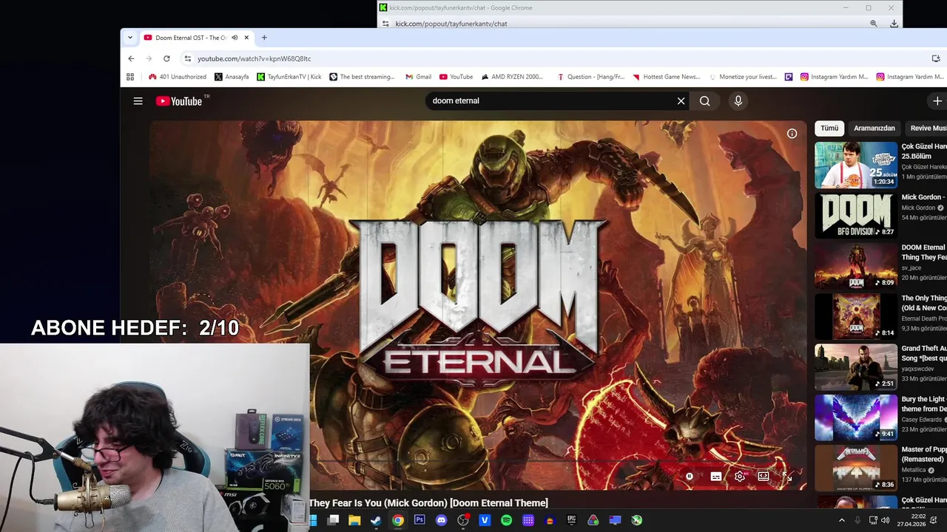Open the video info card icon
This screenshot has width=947, height=532.
click(792, 134)
